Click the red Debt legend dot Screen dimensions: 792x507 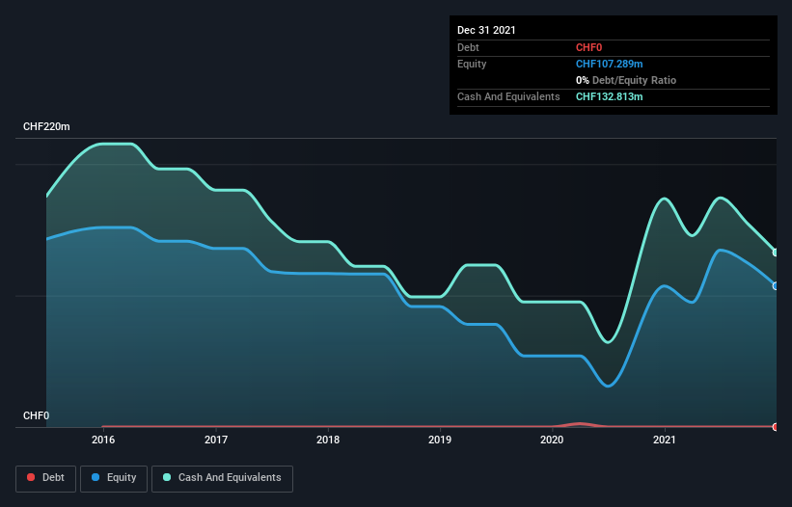pyautogui.click(x=31, y=477)
